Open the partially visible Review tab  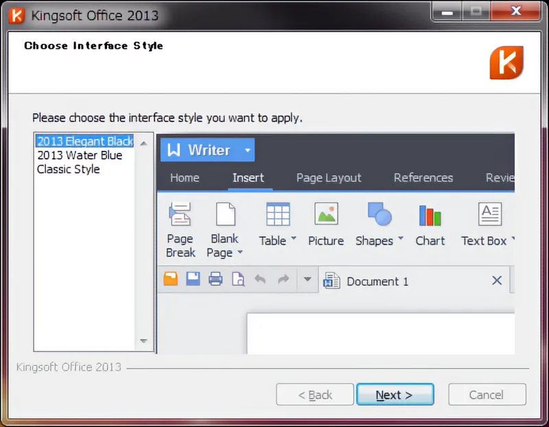pos(500,178)
